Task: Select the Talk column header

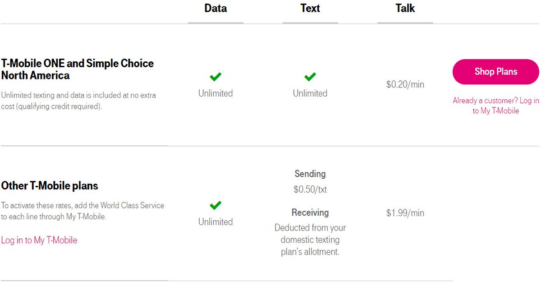Action: pyautogui.click(x=405, y=8)
